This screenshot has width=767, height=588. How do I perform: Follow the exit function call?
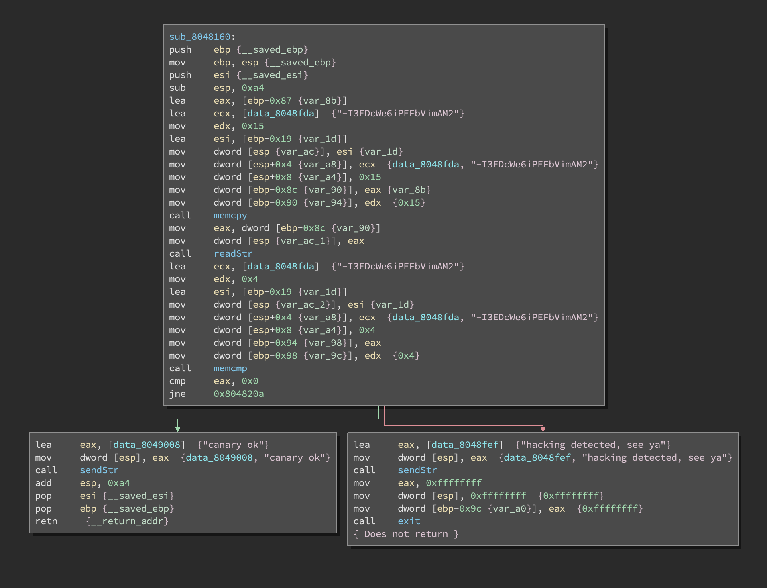409,521
